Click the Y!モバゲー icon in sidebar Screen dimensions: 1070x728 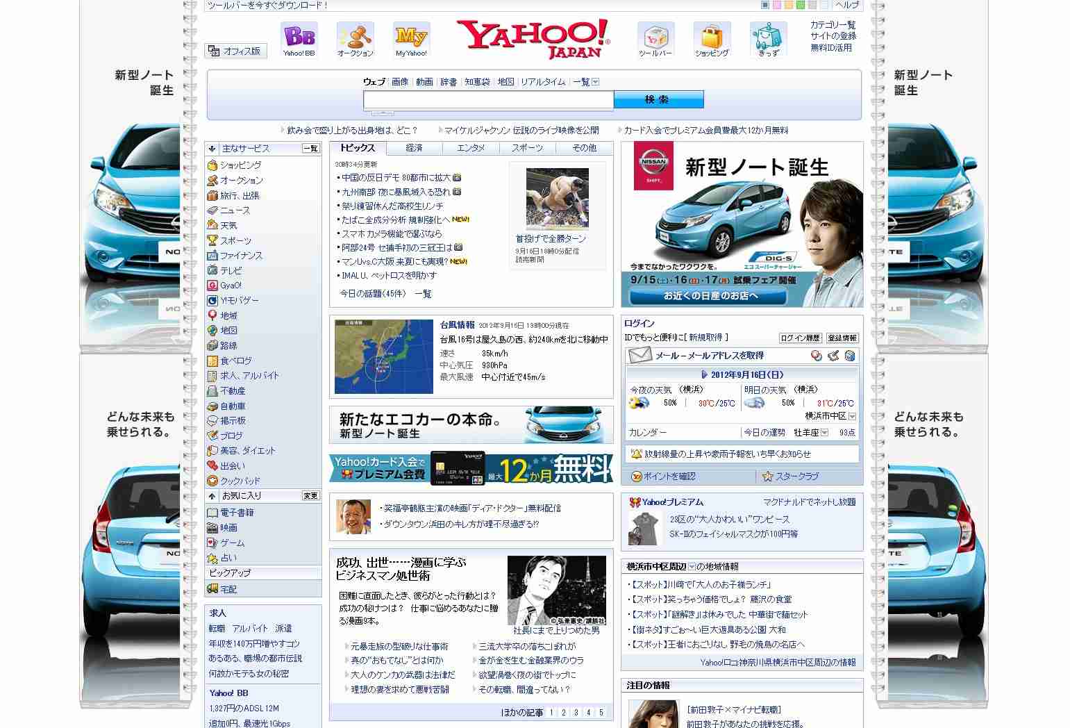click(x=212, y=301)
